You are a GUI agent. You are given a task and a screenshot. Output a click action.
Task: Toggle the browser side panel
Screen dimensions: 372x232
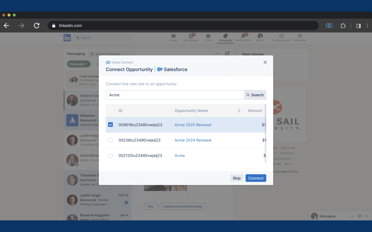359,26
